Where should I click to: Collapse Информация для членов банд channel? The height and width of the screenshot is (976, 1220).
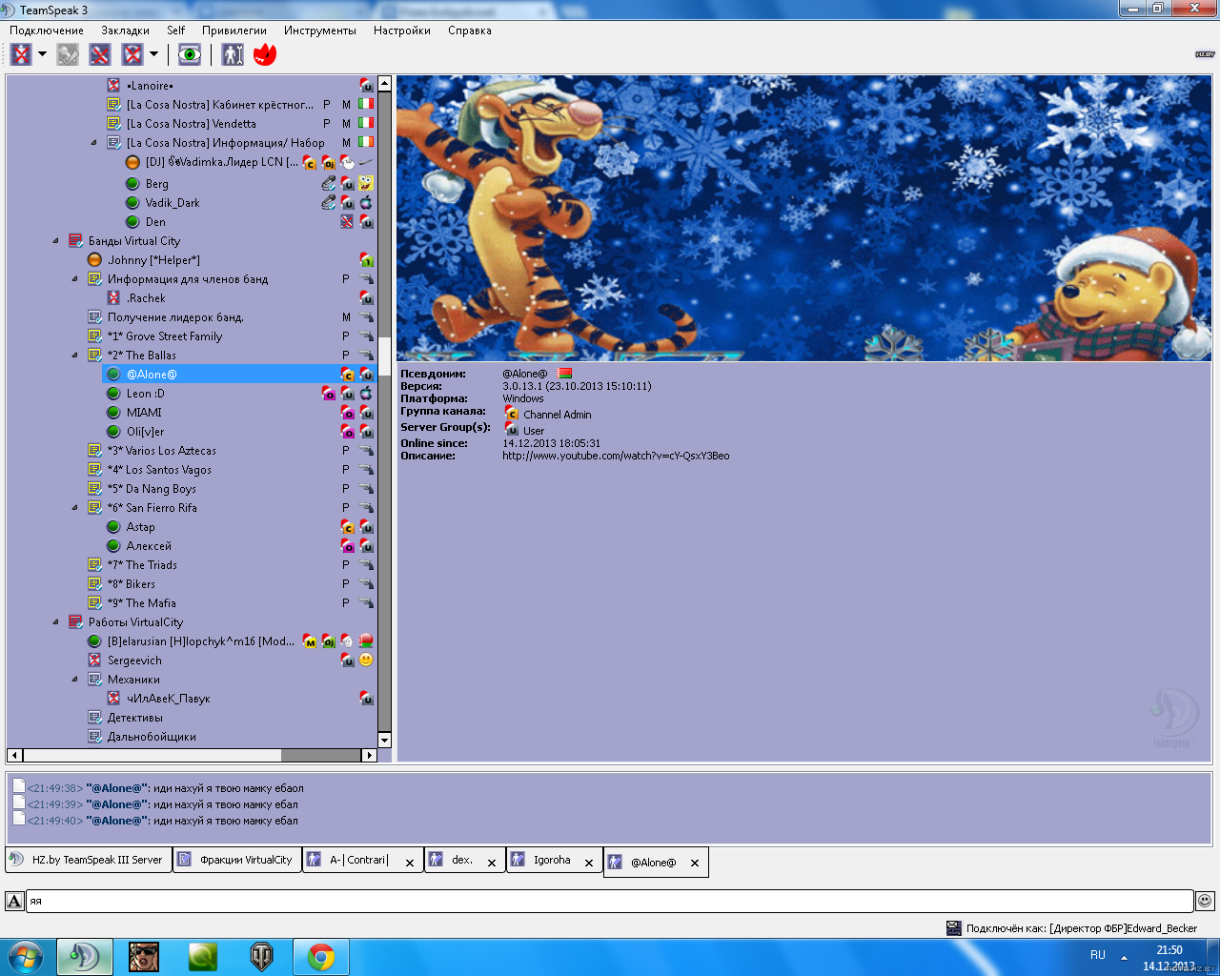pyautogui.click(x=74, y=279)
